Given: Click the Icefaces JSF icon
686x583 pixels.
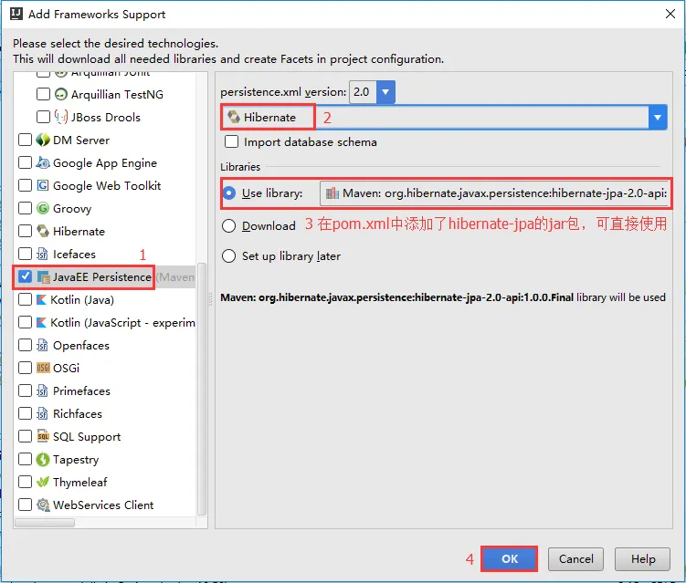Looking at the screenshot, I should [42, 254].
